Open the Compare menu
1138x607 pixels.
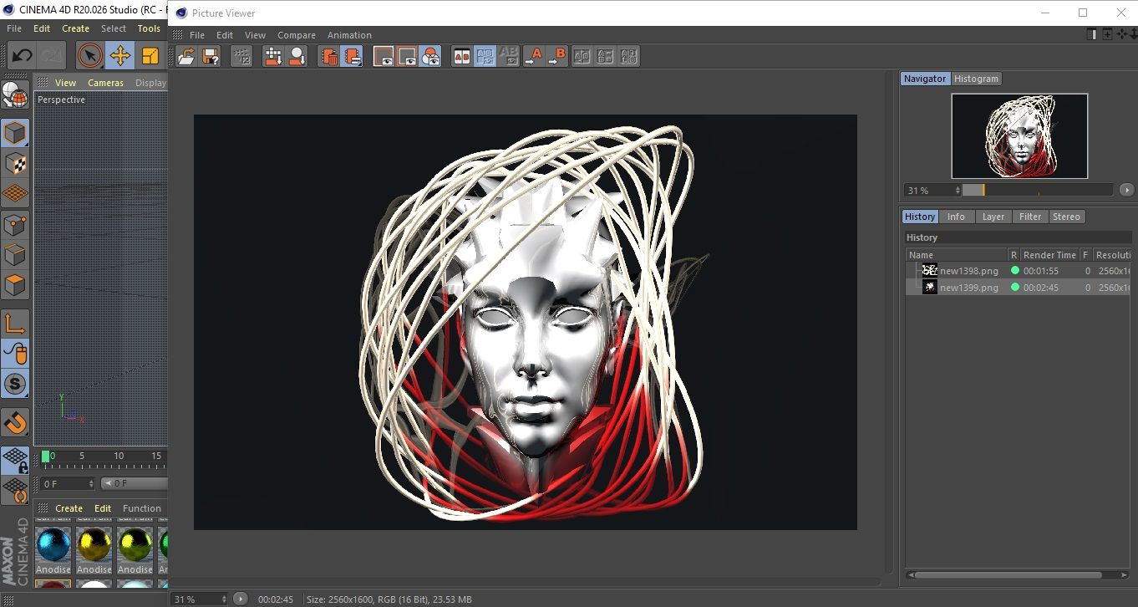click(297, 35)
